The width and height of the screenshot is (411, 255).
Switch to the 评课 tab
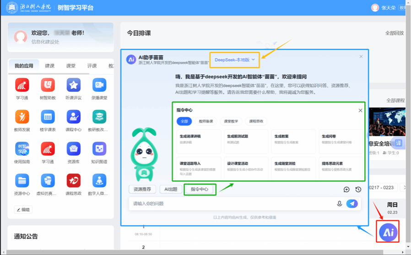tap(92, 66)
